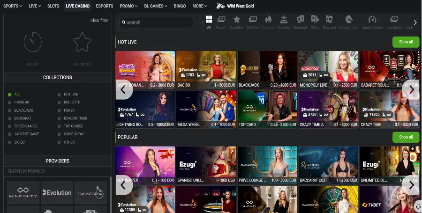422x213 pixels.
Task: Open the Monopoly Live game thumbnail
Action: (x=328, y=70)
